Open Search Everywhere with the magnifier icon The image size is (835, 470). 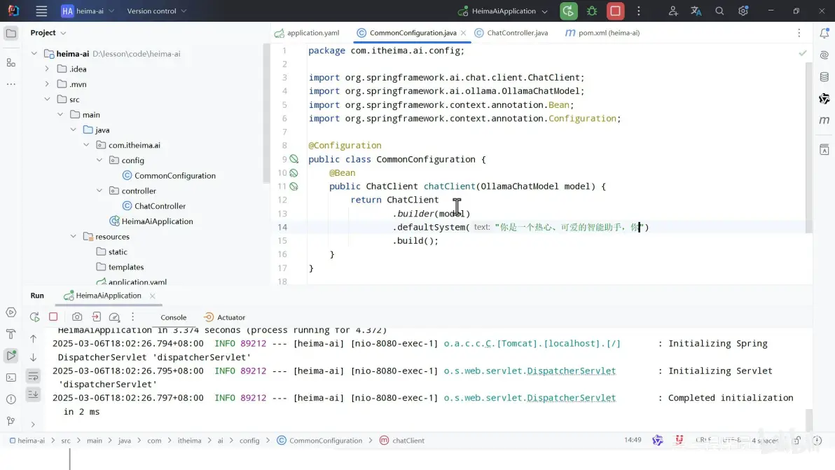click(719, 11)
